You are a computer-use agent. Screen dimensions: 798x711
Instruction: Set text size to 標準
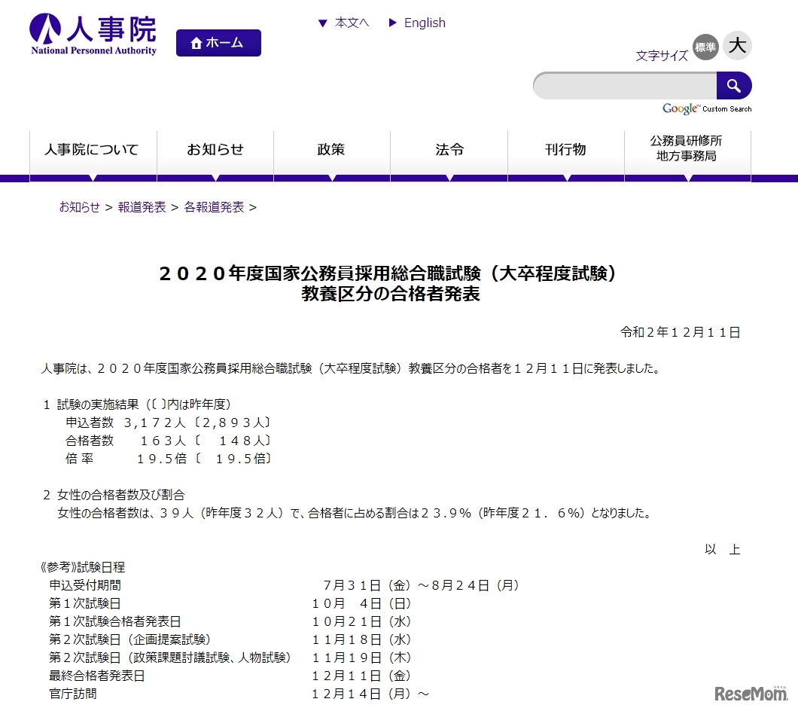(x=705, y=47)
